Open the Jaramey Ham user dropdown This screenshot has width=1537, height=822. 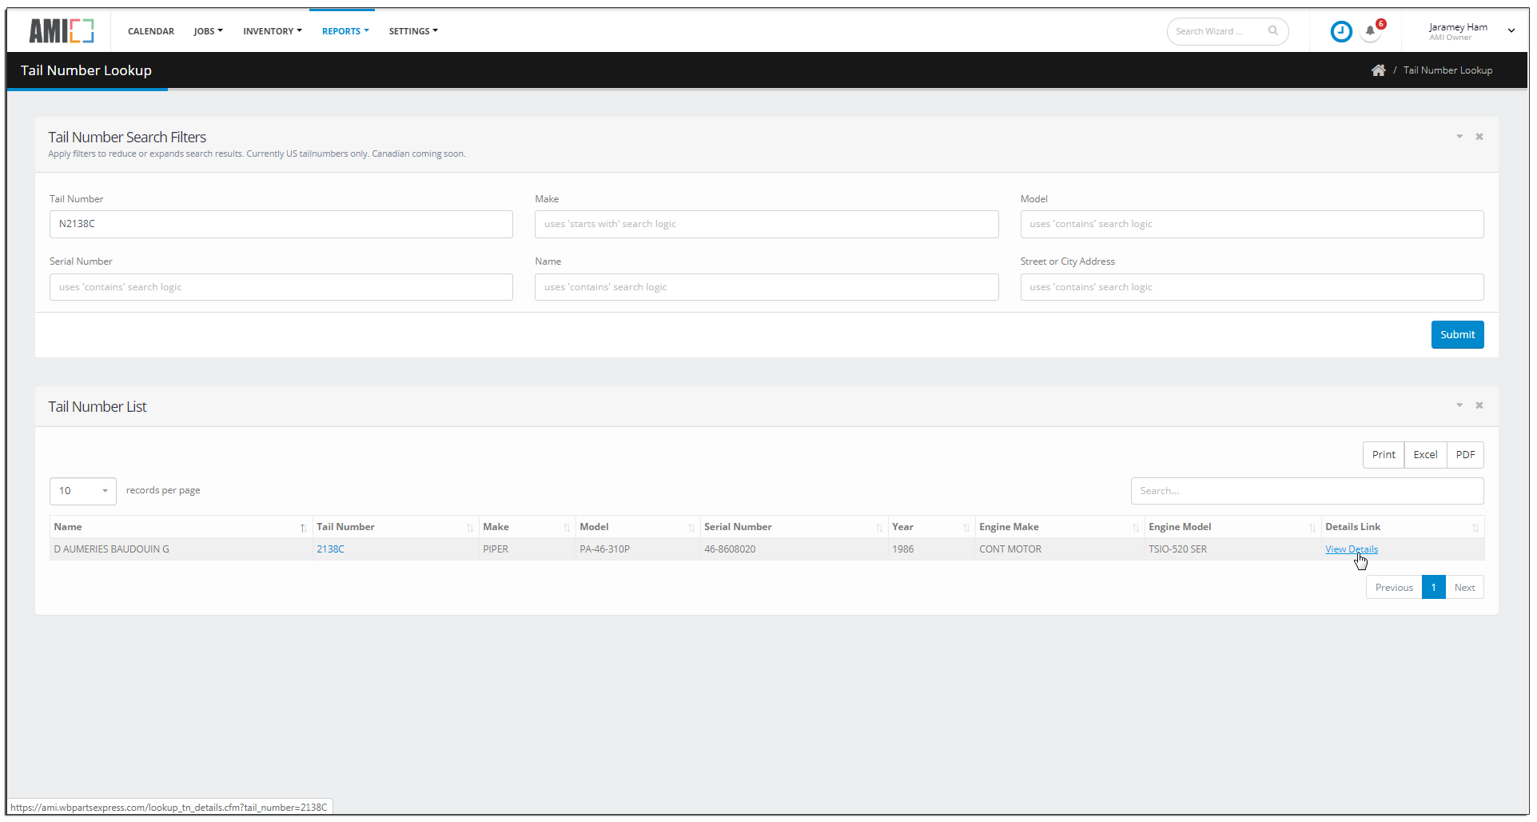click(1471, 31)
